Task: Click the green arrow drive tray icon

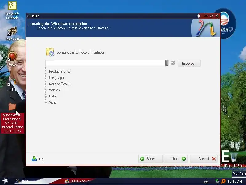Action: coord(217,181)
